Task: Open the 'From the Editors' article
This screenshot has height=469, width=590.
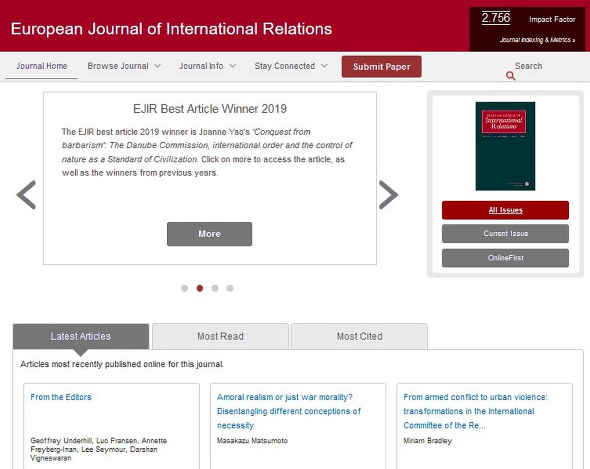Action: 61,397
